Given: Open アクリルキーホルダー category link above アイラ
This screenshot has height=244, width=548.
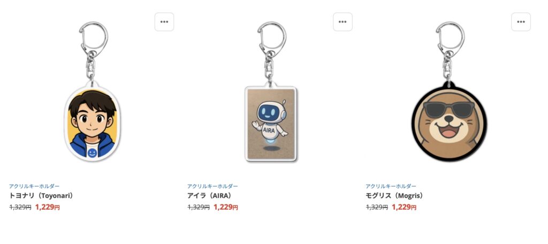Looking at the screenshot, I should (x=212, y=186).
